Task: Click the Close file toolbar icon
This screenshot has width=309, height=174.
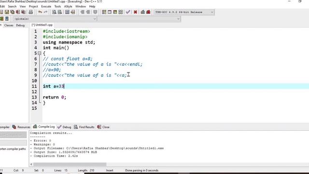Action: click(x=18, y=12)
